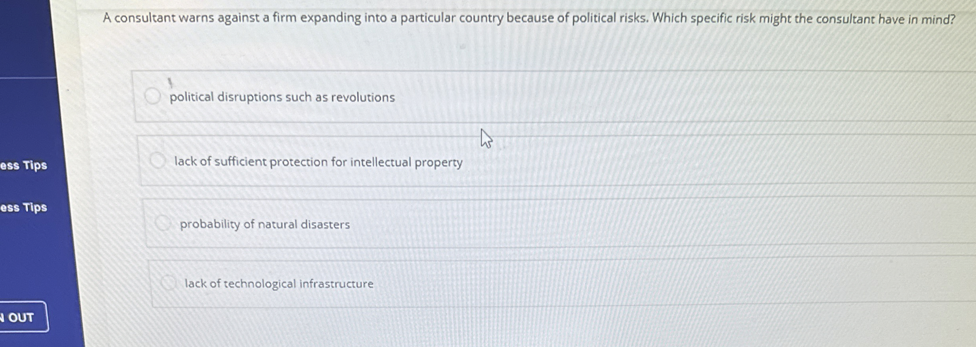The width and height of the screenshot is (976, 347).
Task: Open the lower 'ess Tips' sidebar link
Action: (x=24, y=207)
